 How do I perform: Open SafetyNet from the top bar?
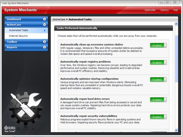point(150,10)
